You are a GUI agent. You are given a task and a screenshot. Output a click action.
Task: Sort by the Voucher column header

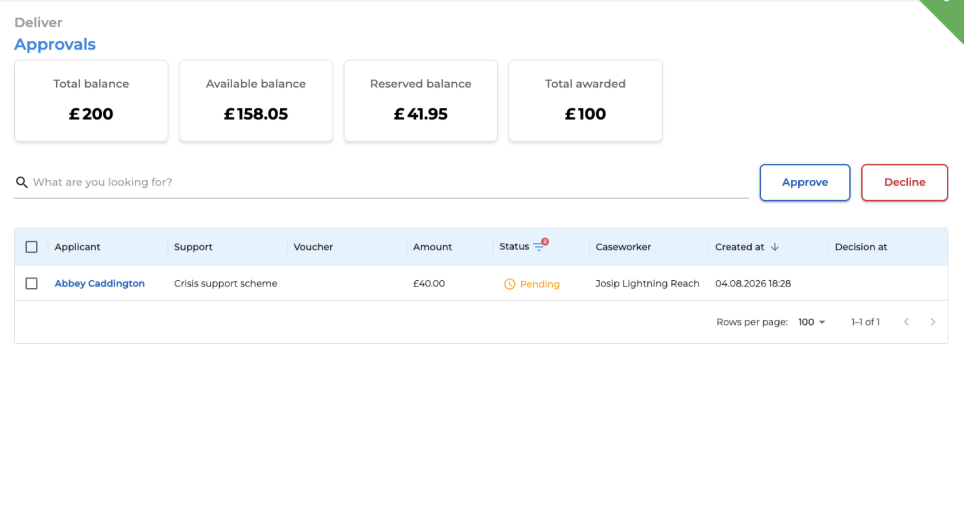coord(313,247)
